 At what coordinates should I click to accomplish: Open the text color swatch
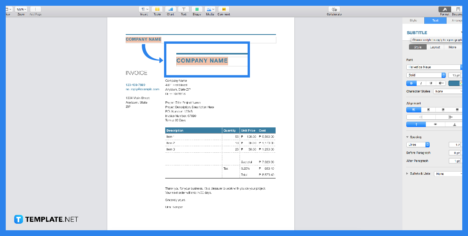click(455, 83)
